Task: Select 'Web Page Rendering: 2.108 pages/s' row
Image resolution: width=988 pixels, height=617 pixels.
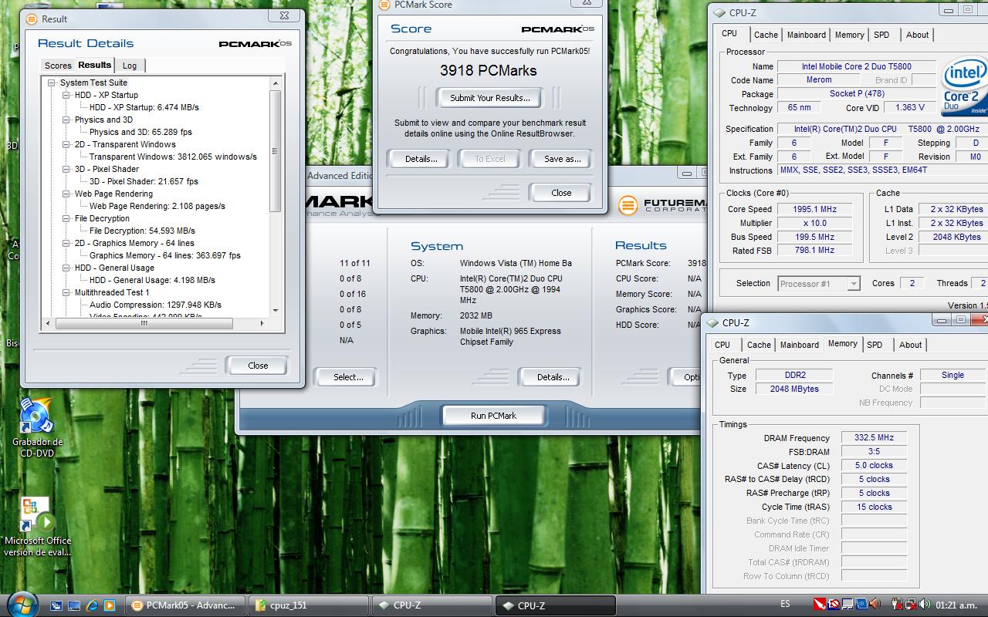Action: (157, 206)
